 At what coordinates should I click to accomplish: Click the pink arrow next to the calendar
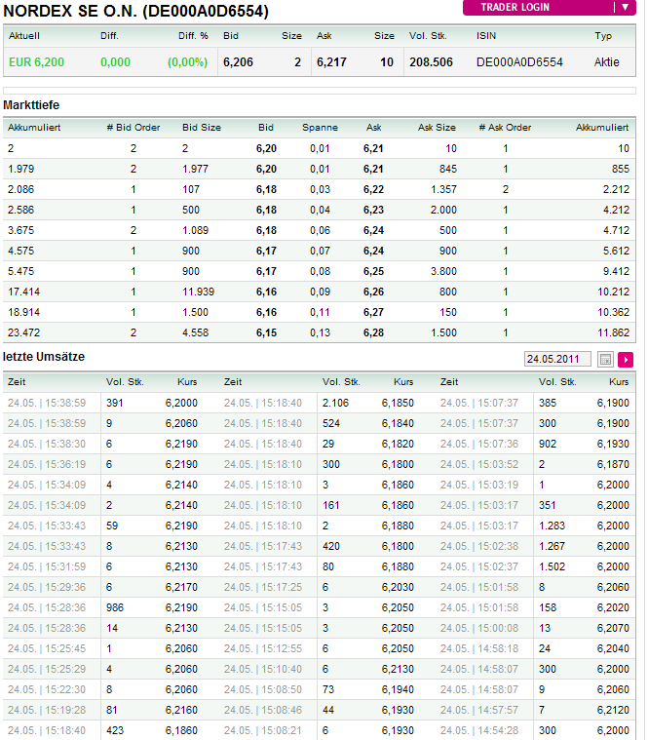626,360
